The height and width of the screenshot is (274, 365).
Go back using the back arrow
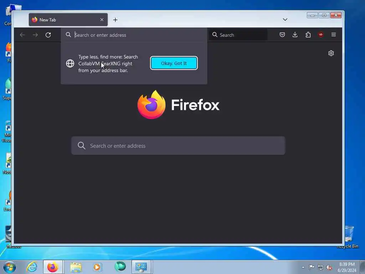22,35
